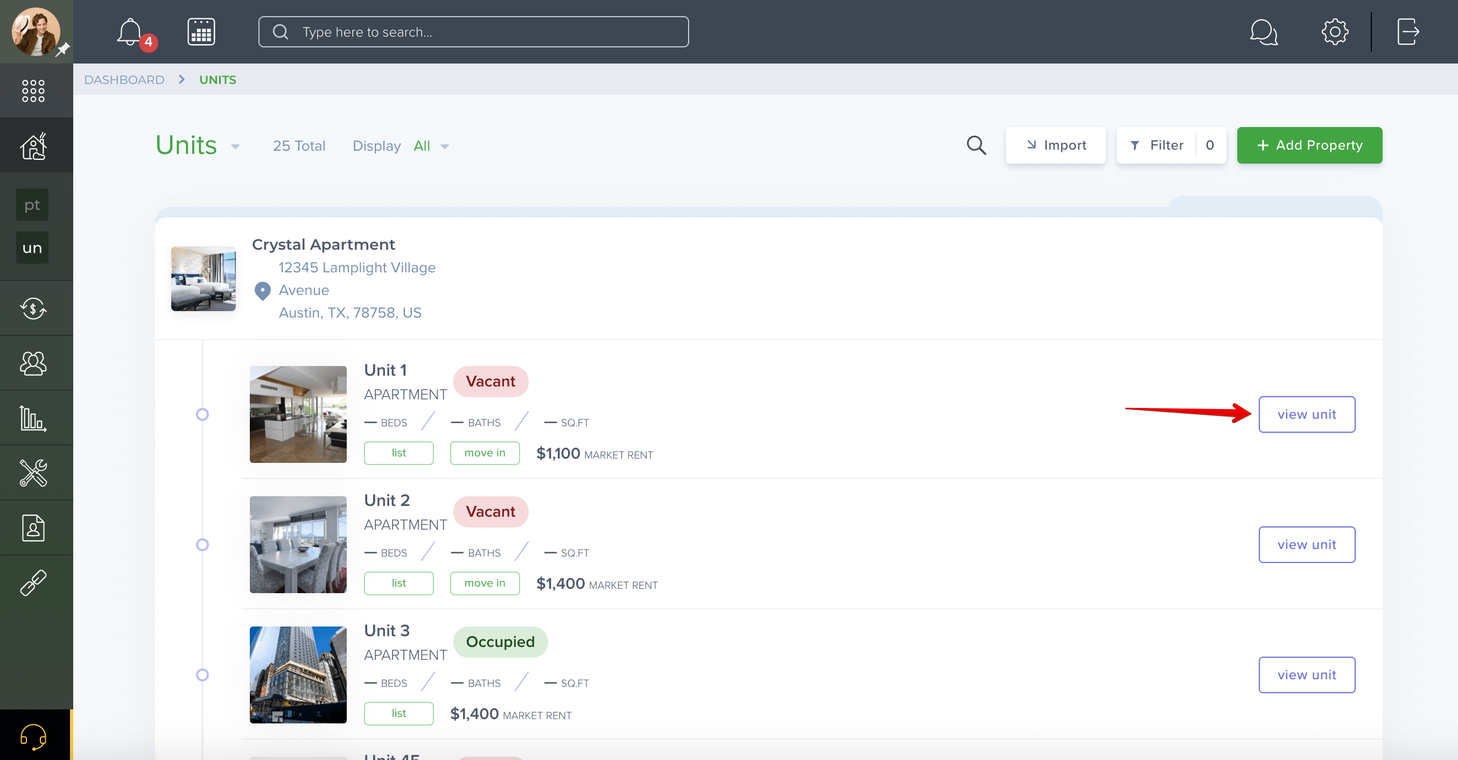The image size is (1458, 760).
Task: Click the Unit 2 name
Action: tap(387, 500)
